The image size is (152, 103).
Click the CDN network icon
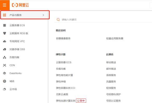click(x=5, y=65)
